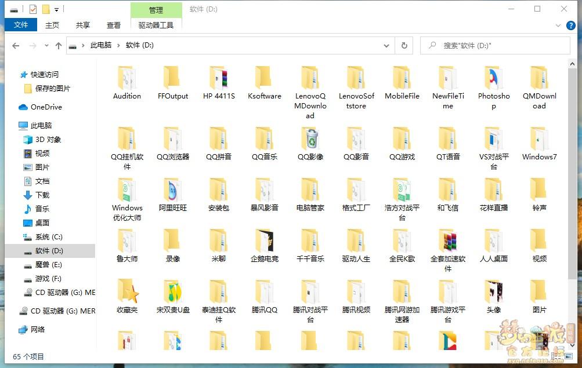
Task: Click the new folder icon in title bar
Action: pyautogui.click(x=46, y=9)
